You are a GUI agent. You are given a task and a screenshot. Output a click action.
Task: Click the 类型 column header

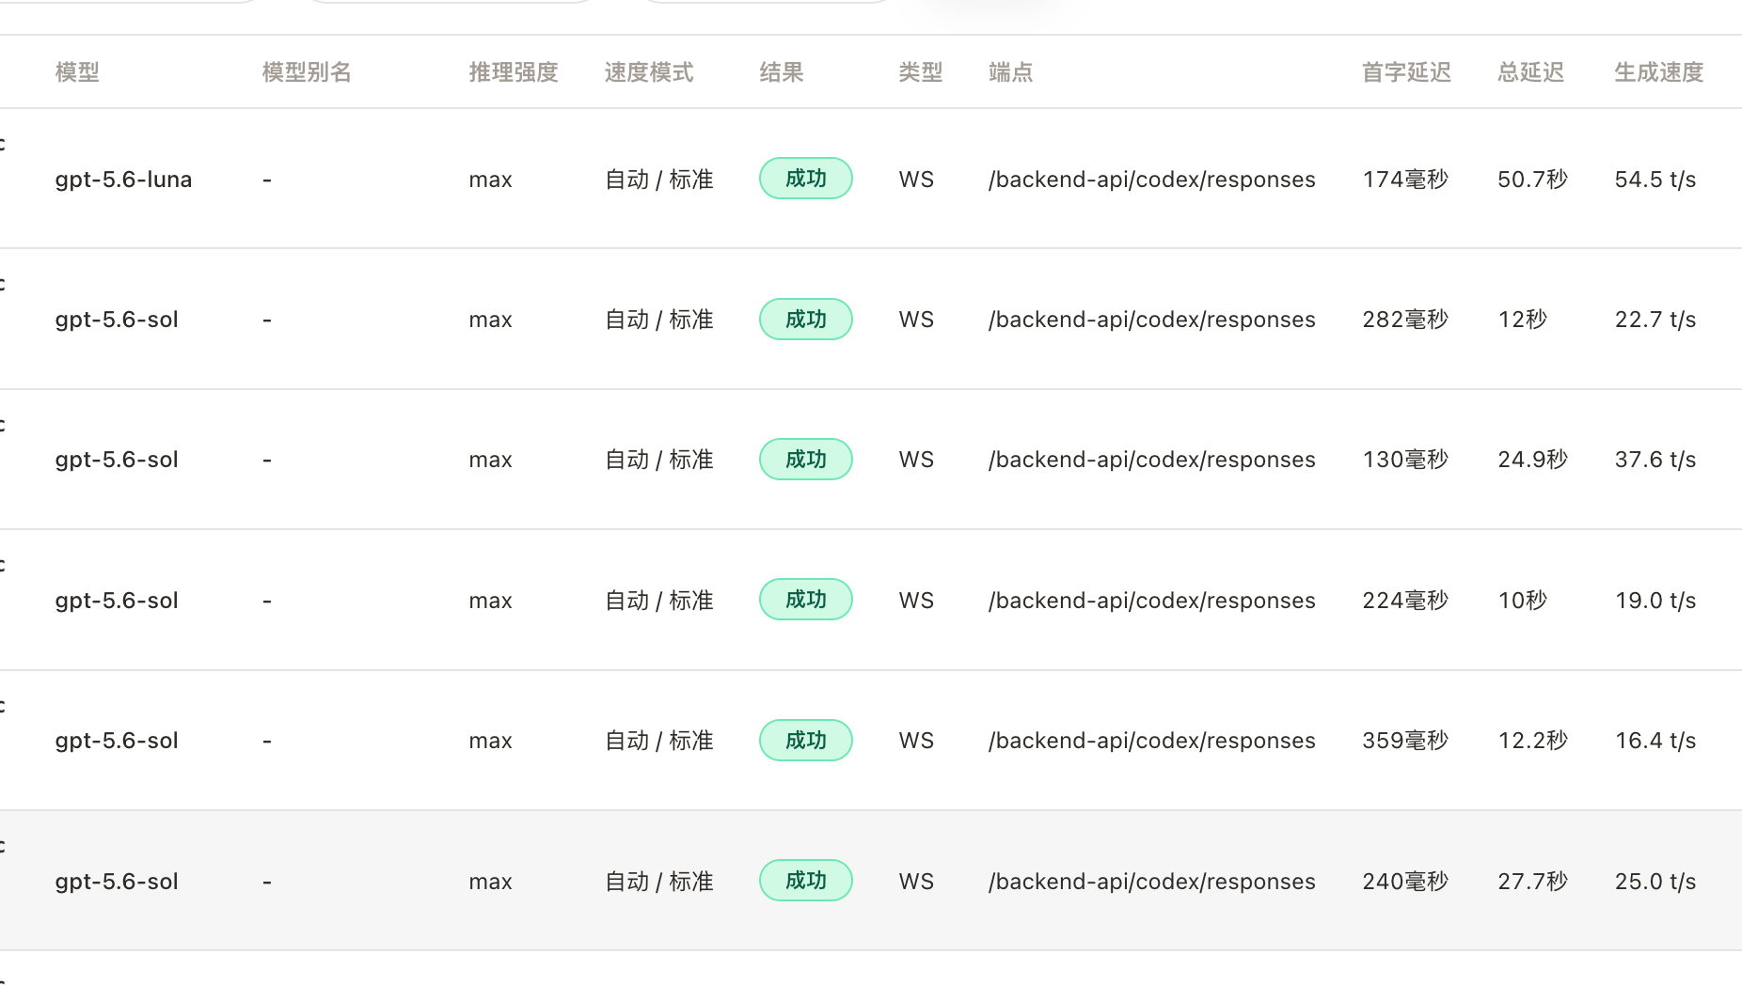click(x=921, y=72)
